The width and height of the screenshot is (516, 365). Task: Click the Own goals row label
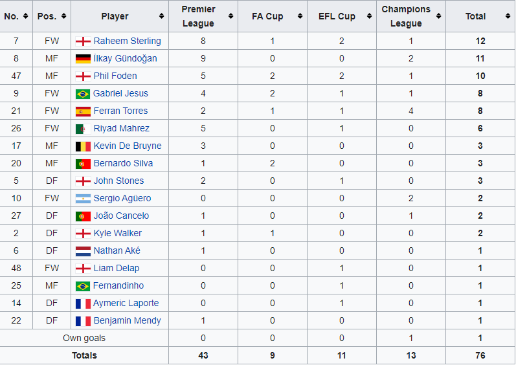point(84,338)
